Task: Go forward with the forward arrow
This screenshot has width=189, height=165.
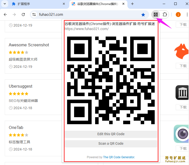Action: (14, 15)
